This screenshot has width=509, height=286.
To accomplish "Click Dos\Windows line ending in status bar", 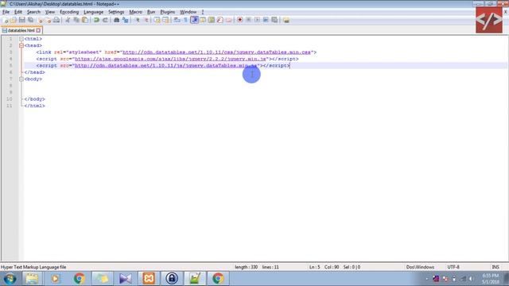I will [x=420, y=267].
